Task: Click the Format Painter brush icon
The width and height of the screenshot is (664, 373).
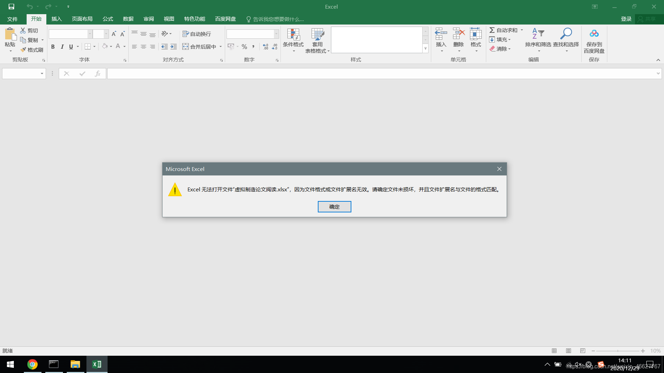Action: (x=24, y=50)
